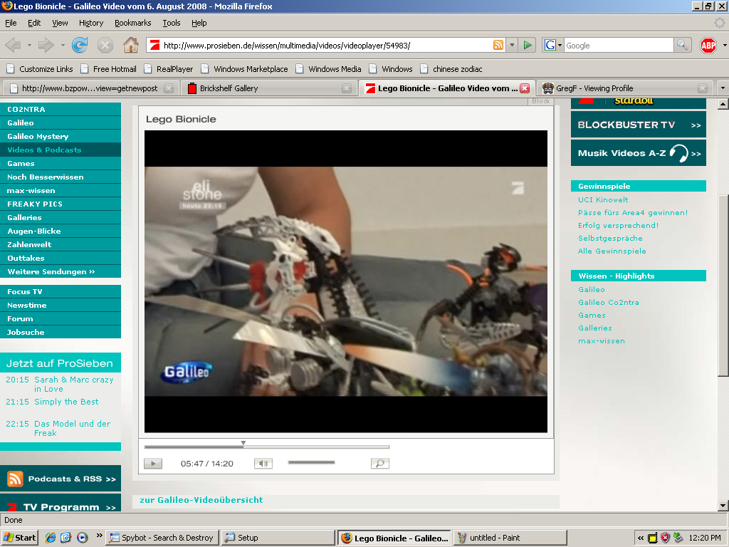Go back with the browser Back arrow
This screenshot has height=547, width=729.
tap(13, 45)
